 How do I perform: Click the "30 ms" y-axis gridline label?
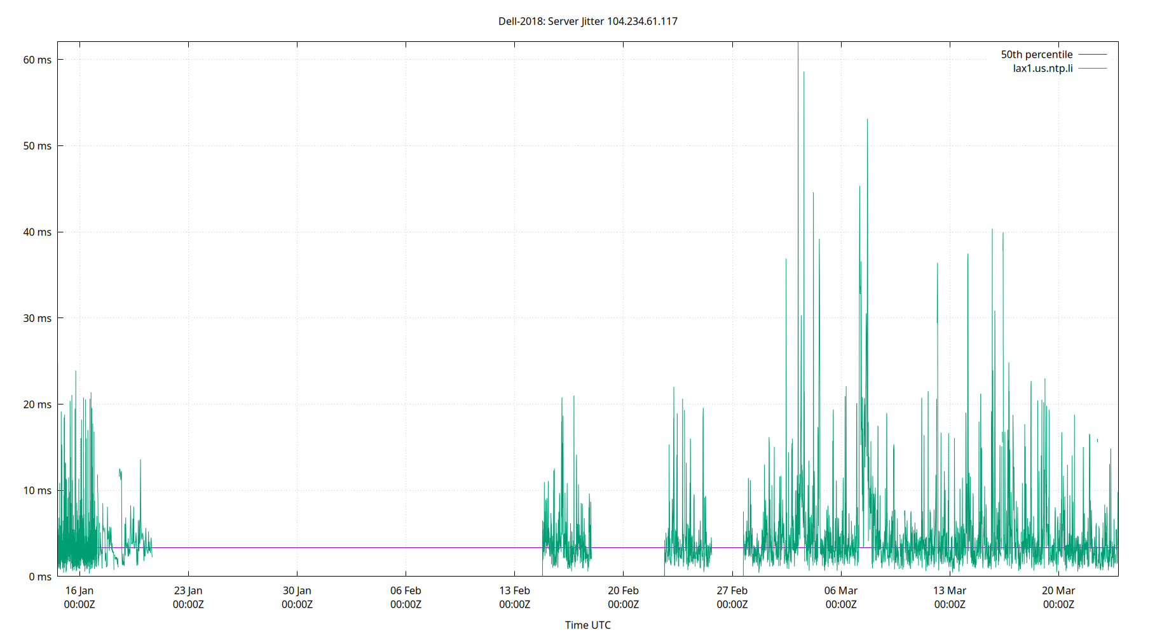(39, 318)
